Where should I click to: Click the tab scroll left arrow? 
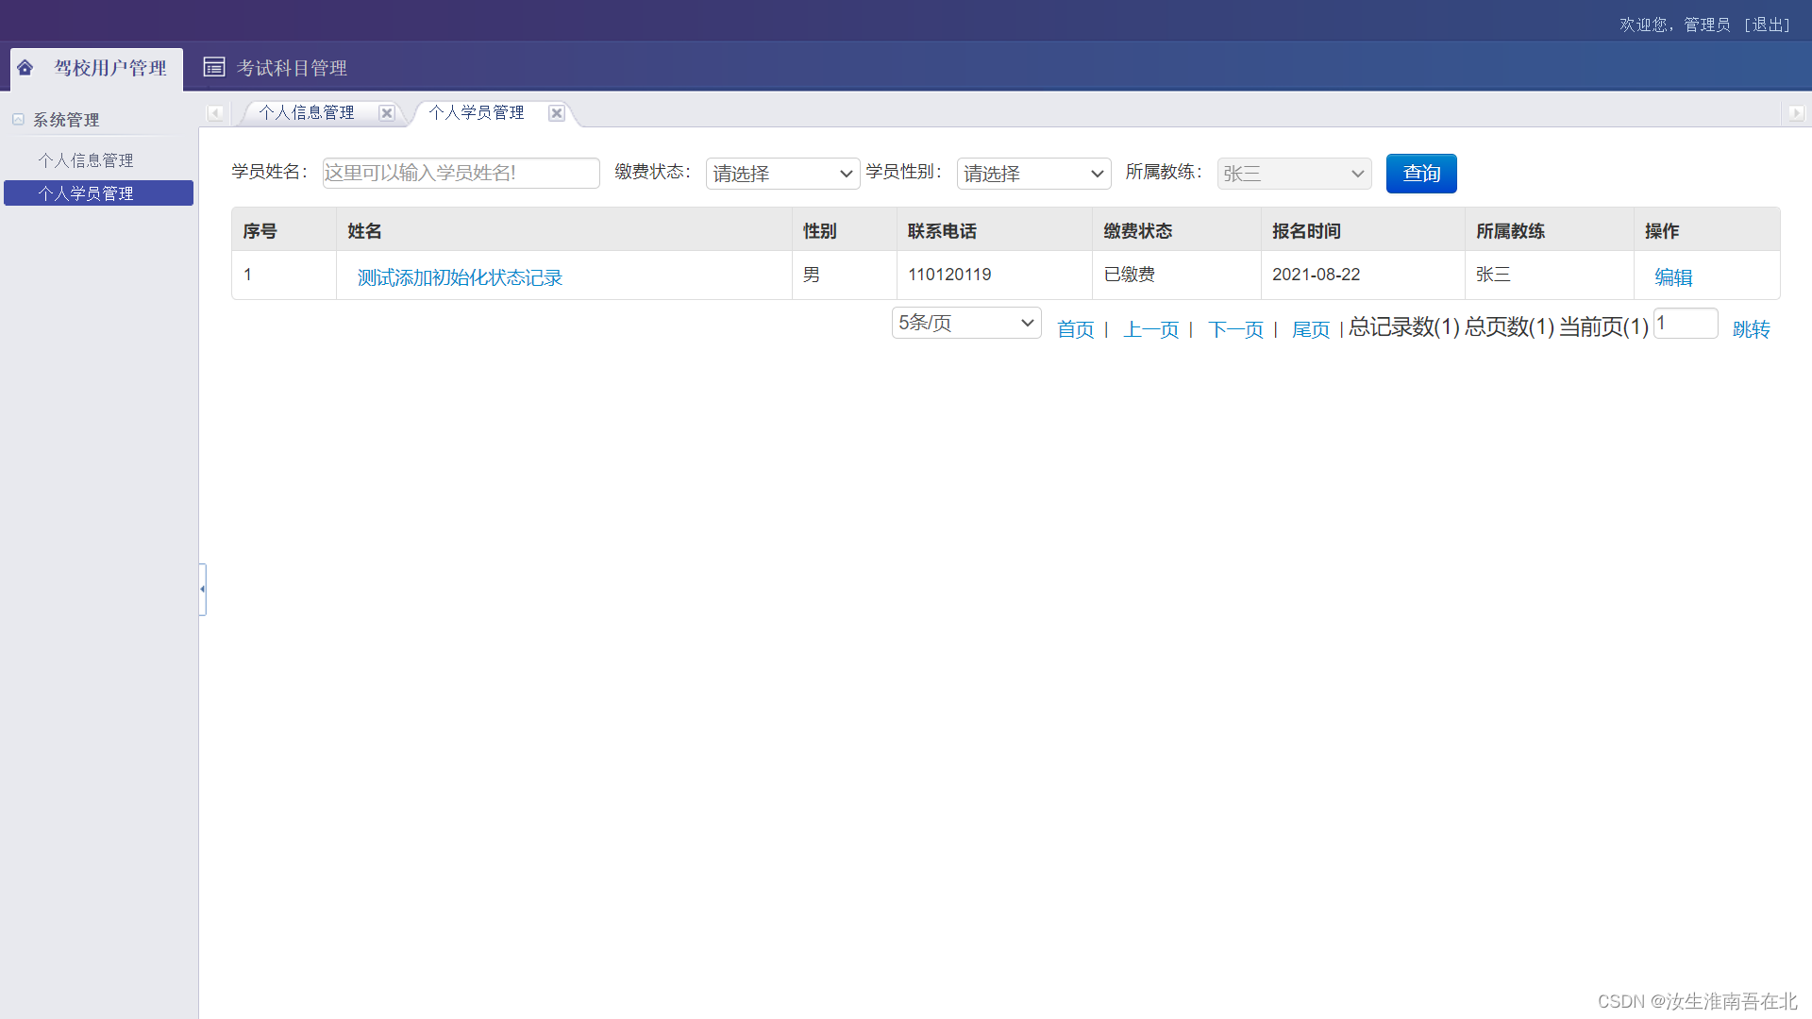click(x=215, y=113)
